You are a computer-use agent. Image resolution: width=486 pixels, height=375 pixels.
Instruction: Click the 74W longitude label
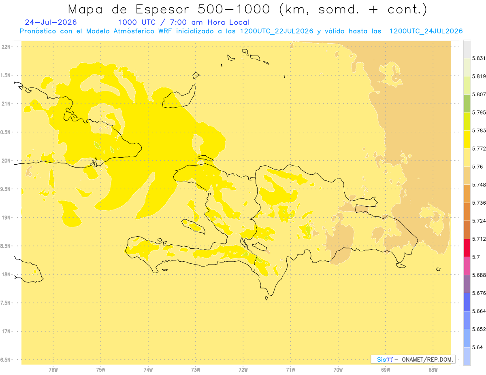(148, 370)
